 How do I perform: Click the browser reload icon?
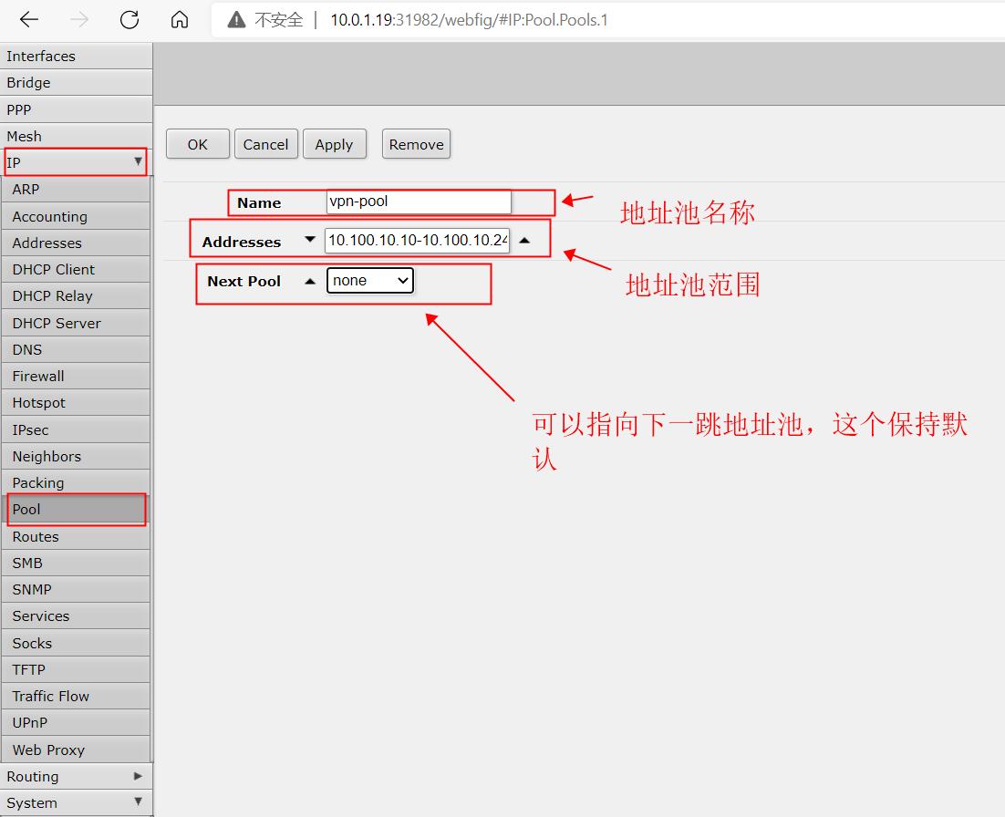point(129,20)
